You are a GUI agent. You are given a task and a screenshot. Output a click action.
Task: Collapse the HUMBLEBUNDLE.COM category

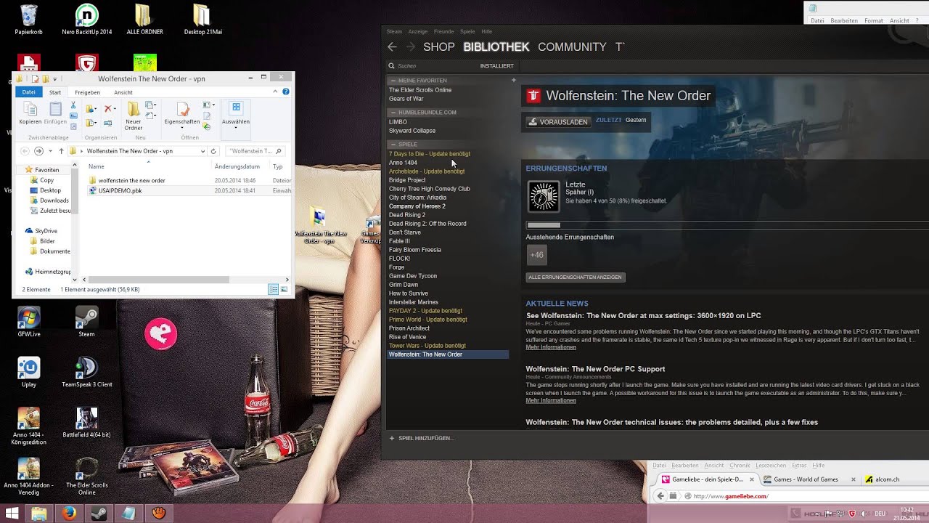click(x=393, y=113)
